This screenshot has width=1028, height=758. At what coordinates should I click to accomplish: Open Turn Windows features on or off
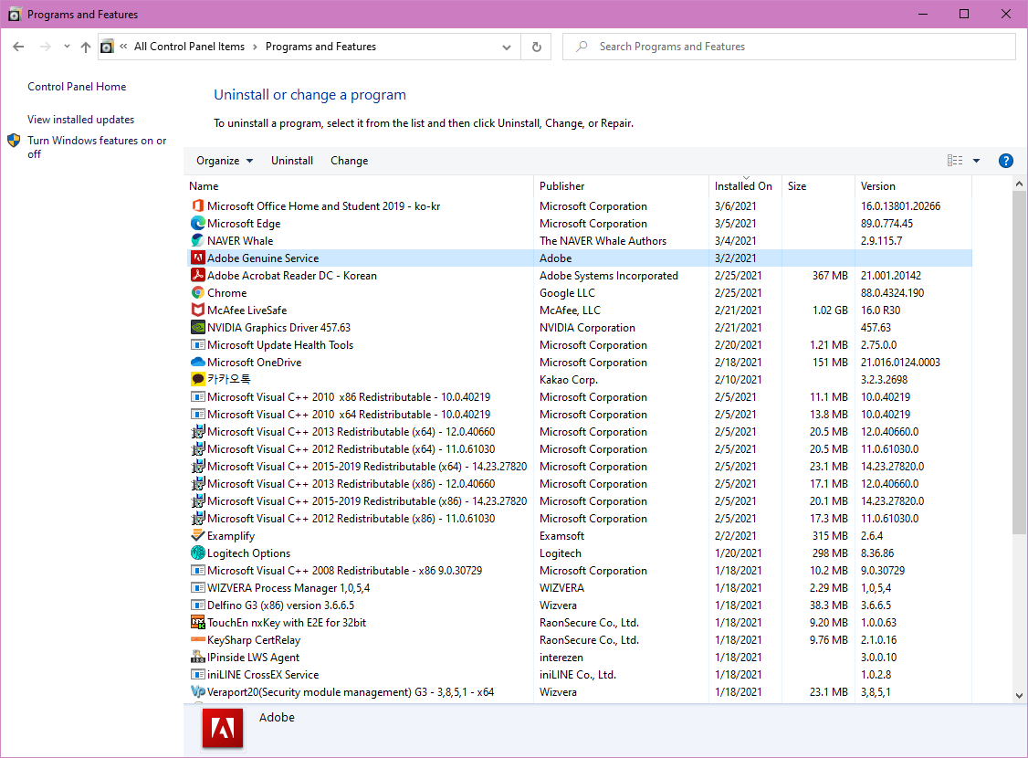[97, 147]
